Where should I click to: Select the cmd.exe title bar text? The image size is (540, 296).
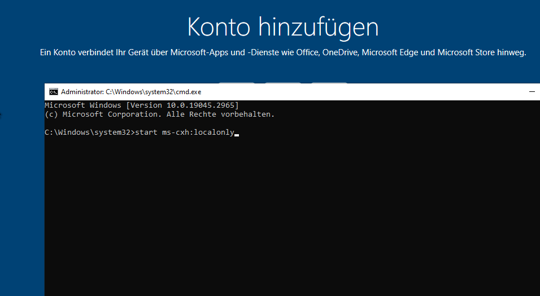(x=131, y=92)
